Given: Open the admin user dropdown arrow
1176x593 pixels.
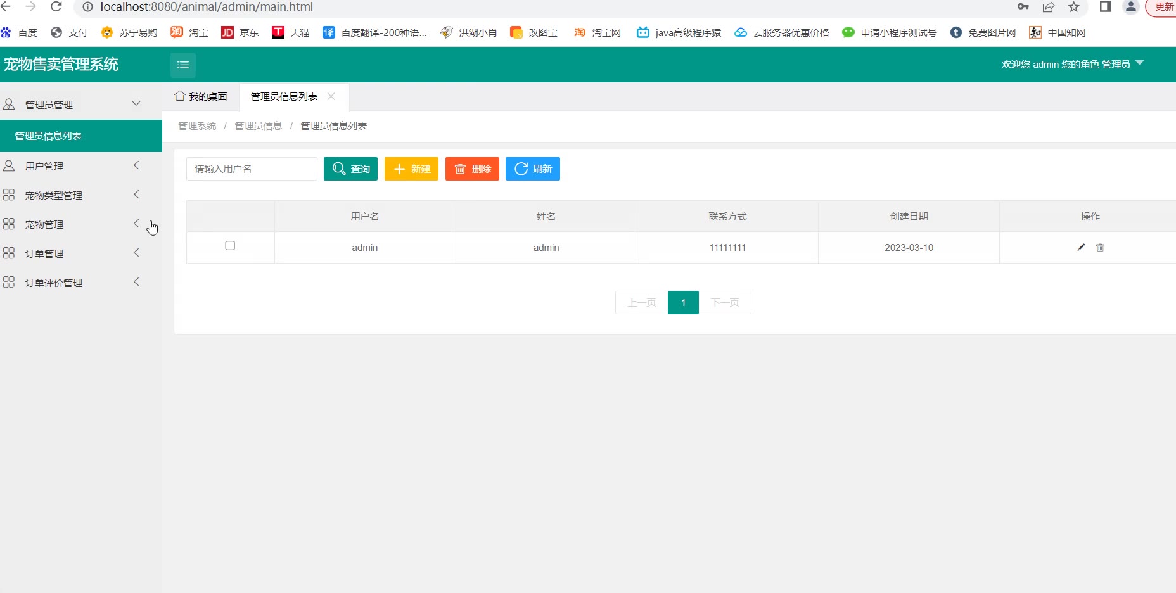Looking at the screenshot, I should tap(1139, 63).
